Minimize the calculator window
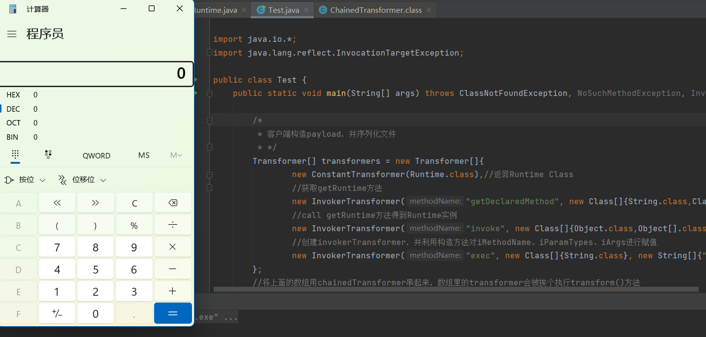Image resolution: width=706 pixels, height=337 pixels. pyautogui.click(x=124, y=8)
